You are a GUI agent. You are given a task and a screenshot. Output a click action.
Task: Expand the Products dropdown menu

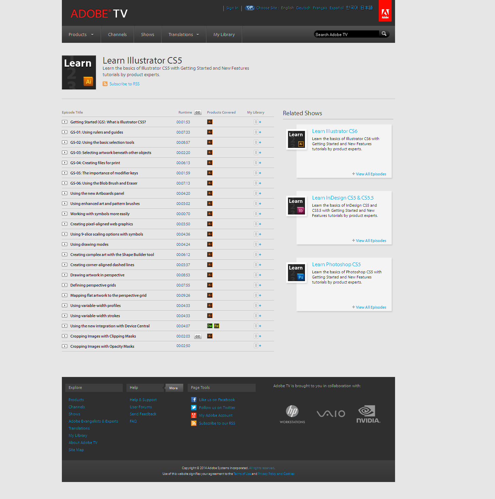click(81, 34)
